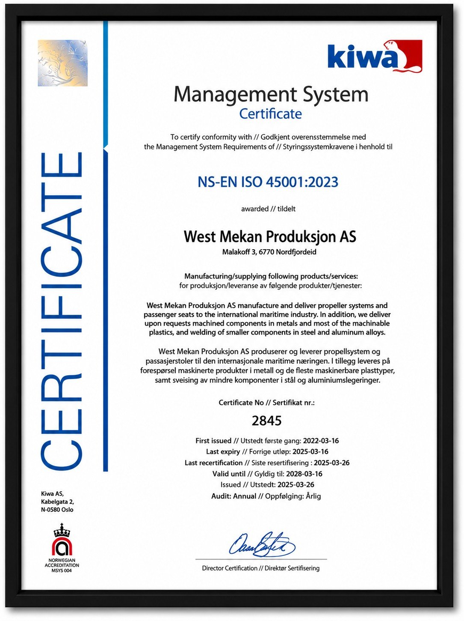This screenshot has height=621, width=464.
Task: Click the Norwegian paragraph starting 'West Mekan Produksjon AS produserer'
Action: (x=268, y=366)
